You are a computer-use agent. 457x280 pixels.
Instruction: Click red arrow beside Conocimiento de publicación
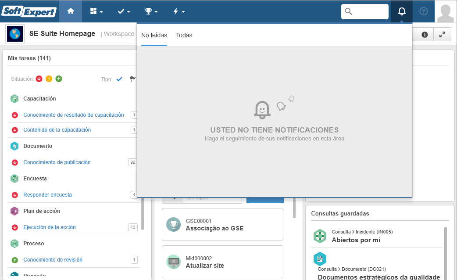[14, 162]
